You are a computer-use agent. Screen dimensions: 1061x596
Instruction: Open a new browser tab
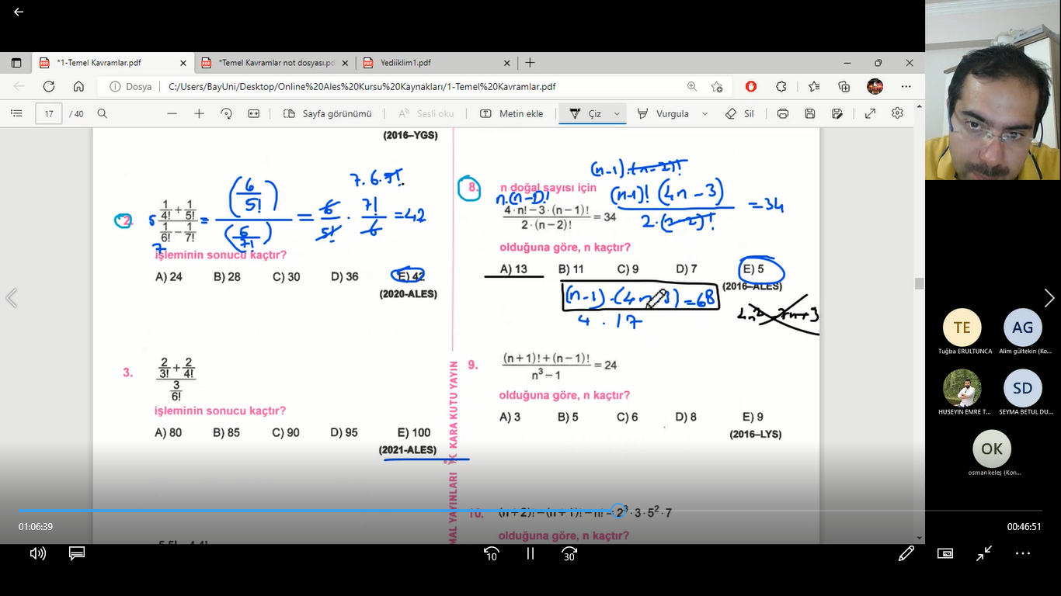[530, 63]
